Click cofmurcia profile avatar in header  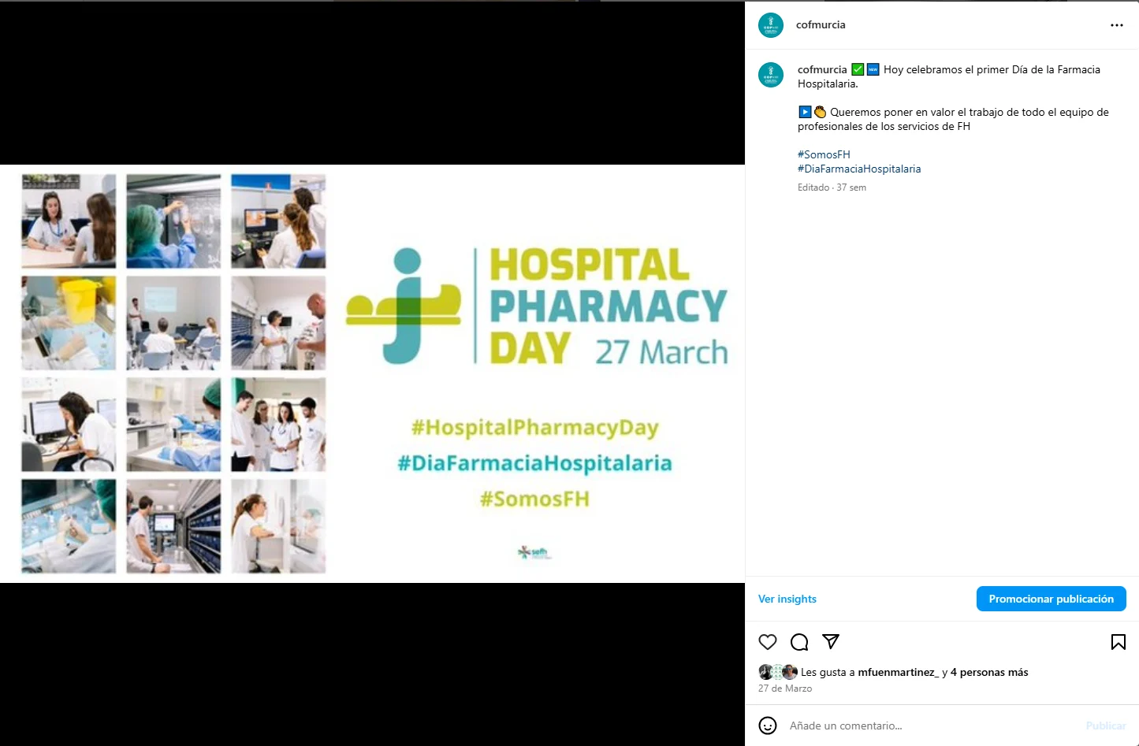coord(771,25)
